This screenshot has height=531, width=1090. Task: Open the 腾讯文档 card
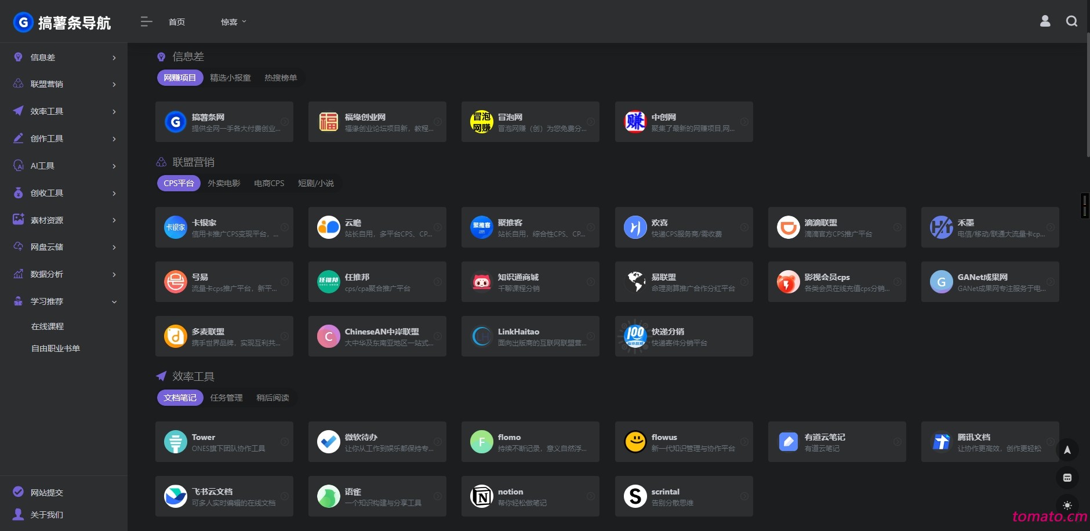click(x=990, y=442)
